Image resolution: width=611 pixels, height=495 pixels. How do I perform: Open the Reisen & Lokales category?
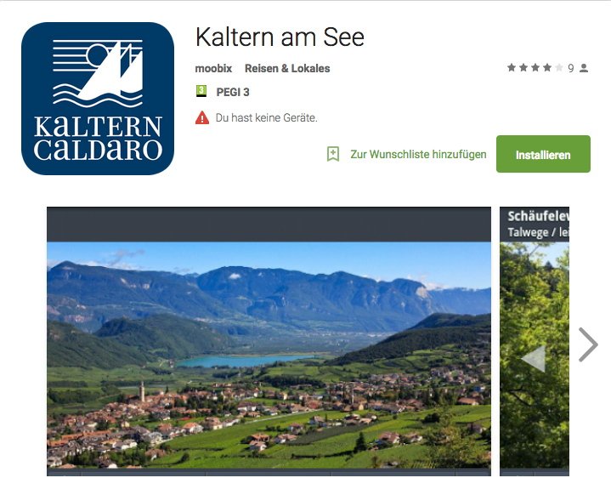[x=287, y=69]
